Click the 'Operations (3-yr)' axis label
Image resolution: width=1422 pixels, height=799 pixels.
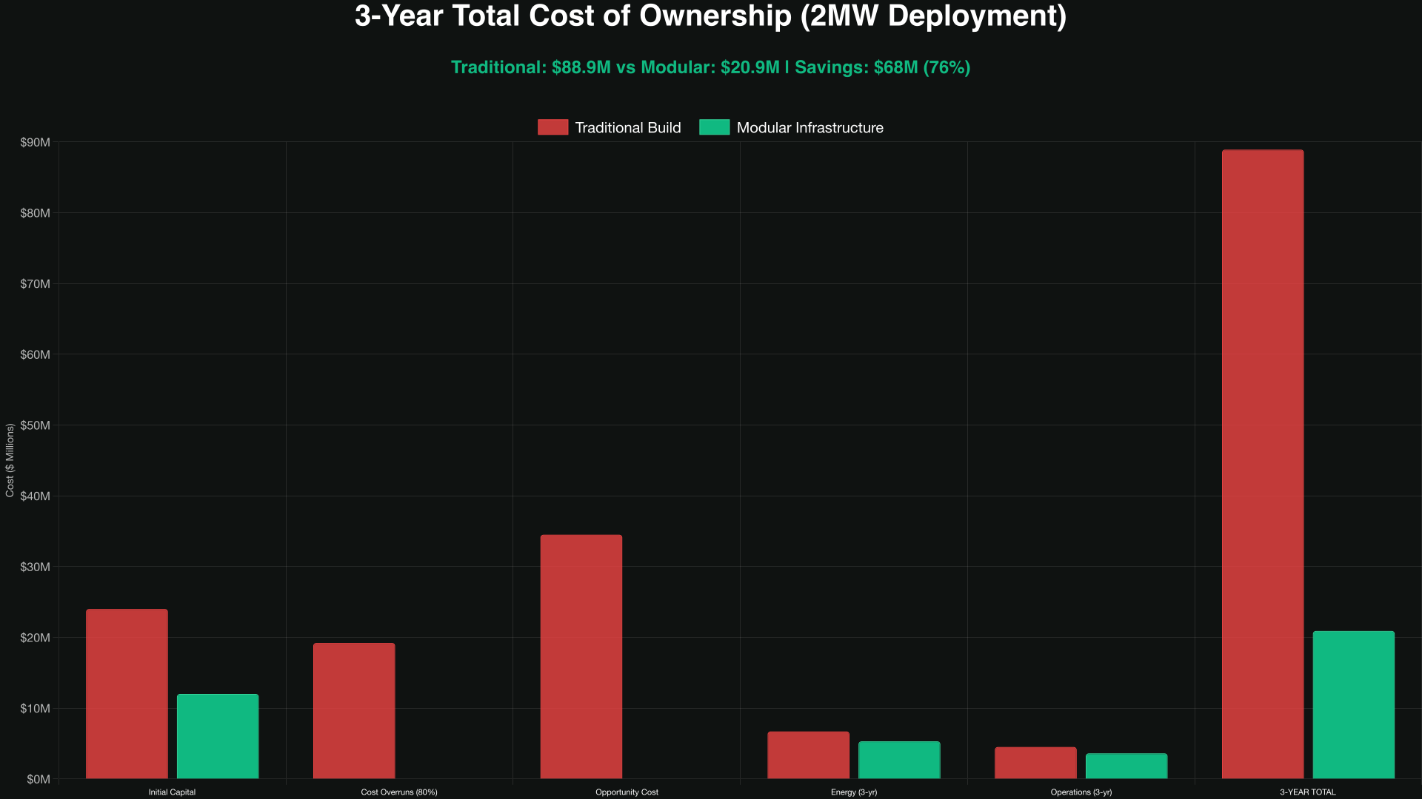tap(1081, 792)
